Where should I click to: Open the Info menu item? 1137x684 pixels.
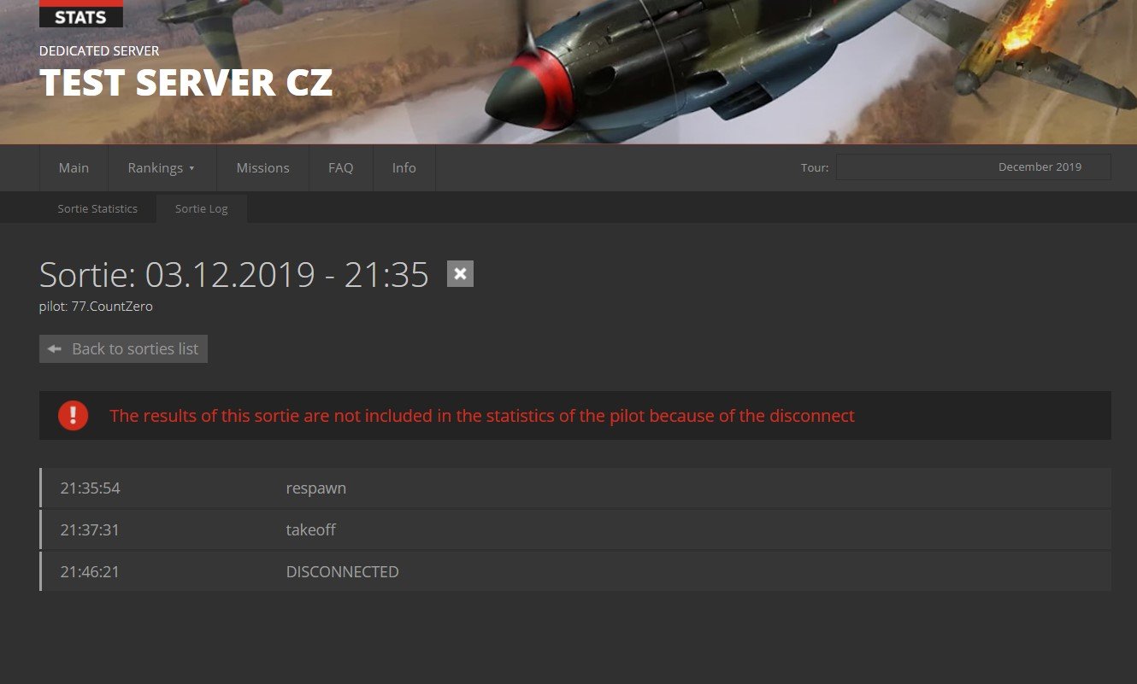click(x=404, y=167)
